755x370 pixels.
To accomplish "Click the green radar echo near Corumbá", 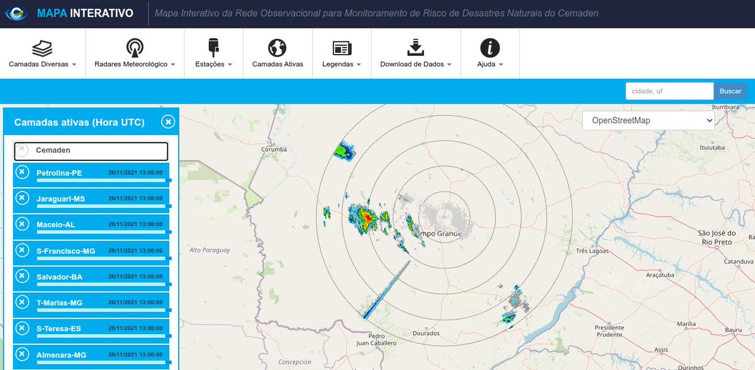I will [344, 151].
